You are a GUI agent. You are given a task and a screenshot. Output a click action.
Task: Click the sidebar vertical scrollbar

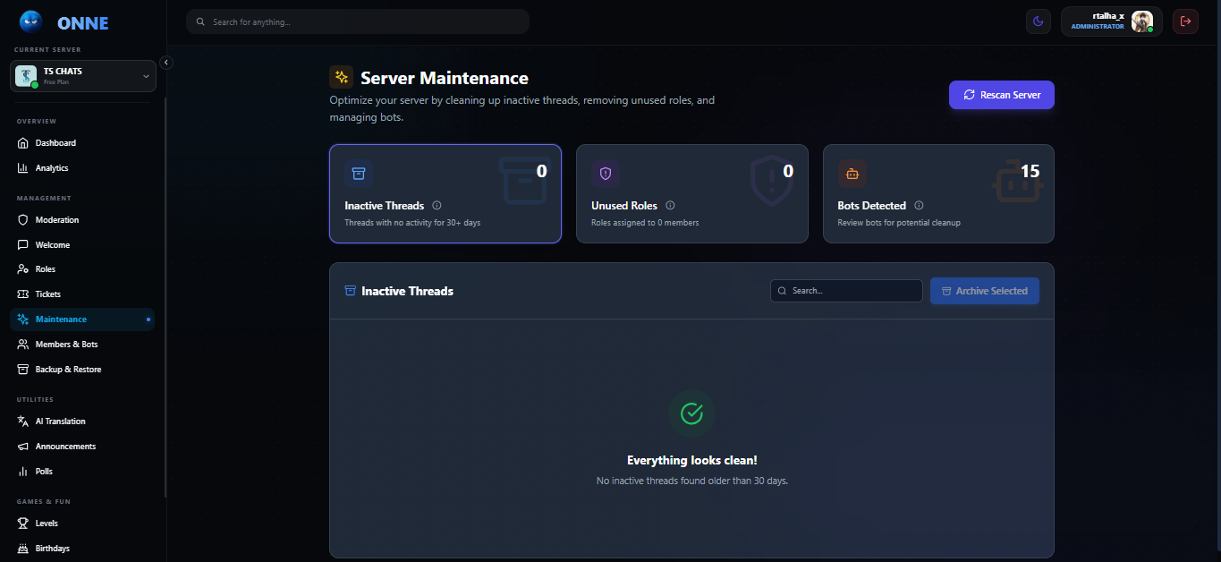[x=165, y=295]
